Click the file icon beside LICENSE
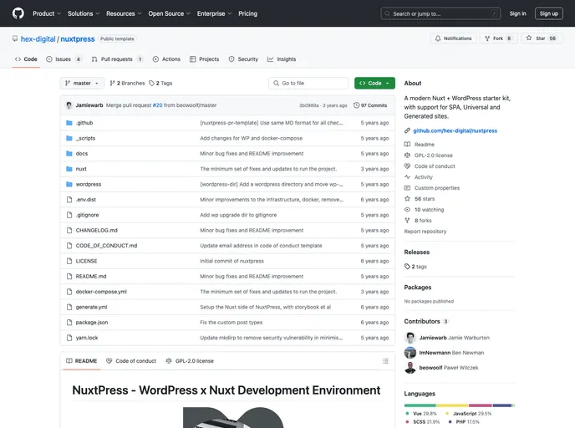Screen dimensions: 575x428 [69, 261]
